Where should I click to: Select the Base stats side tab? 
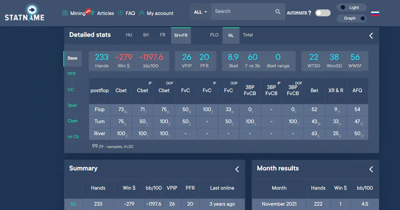click(73, 58)
